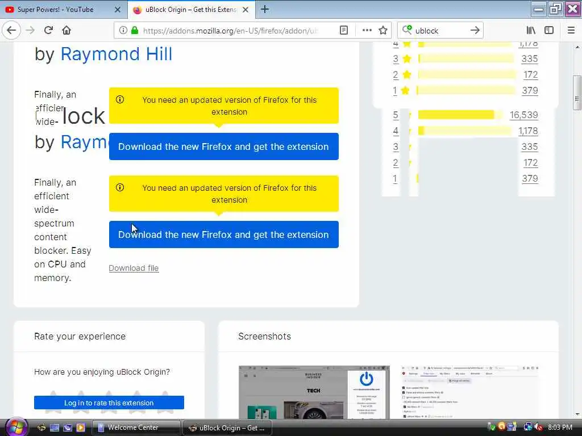Click the Screenshots heading
The width and height of the screenshot is (582, 436).
(264, 336)
